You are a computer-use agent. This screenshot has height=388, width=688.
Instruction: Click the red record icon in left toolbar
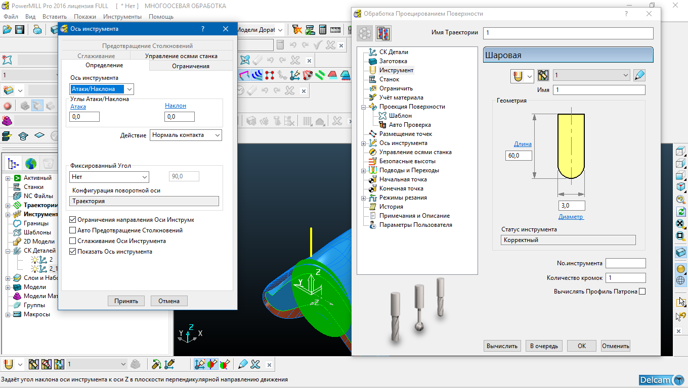pos(8,106)
